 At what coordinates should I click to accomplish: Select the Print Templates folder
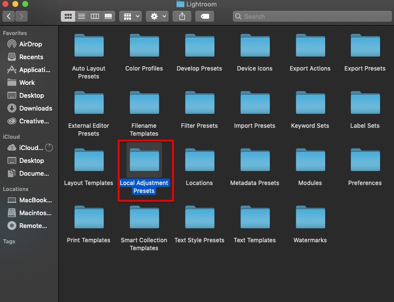(x=89, y=217)
